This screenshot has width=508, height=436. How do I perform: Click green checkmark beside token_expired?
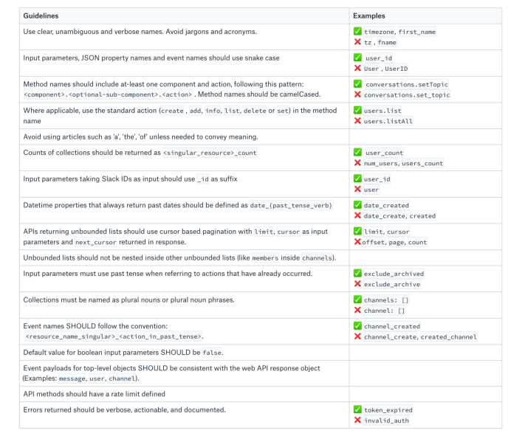[357, 409]
